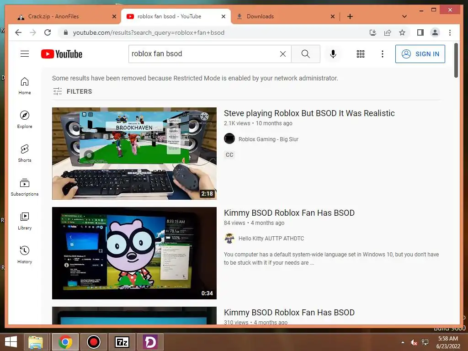
Task: Toggle the Chrome side panel icon
Action: (420, 32)
